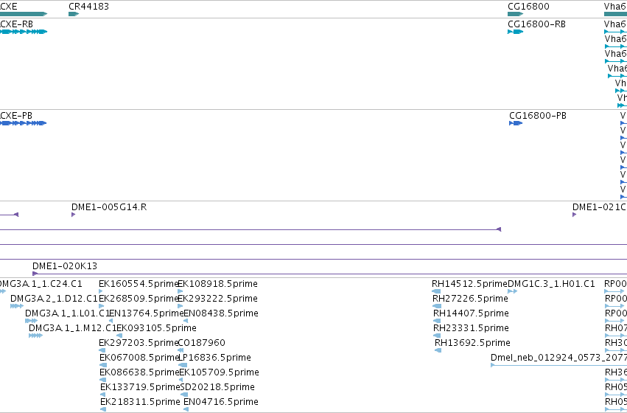627x413 pixels.
Task: Select the DME1-020K13 clone label
Action: click(x=65, y=265)
